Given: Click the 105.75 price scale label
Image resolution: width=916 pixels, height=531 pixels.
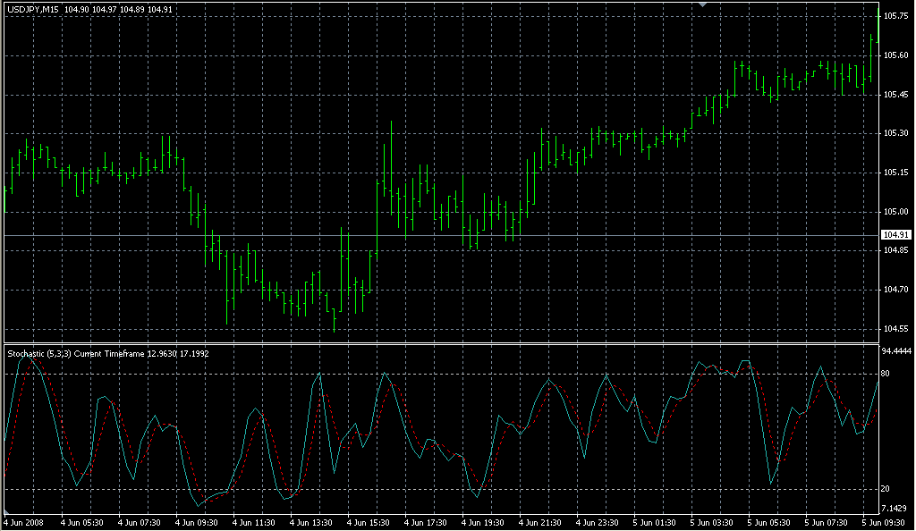Looking at the screenshot, I should [895, 16].
